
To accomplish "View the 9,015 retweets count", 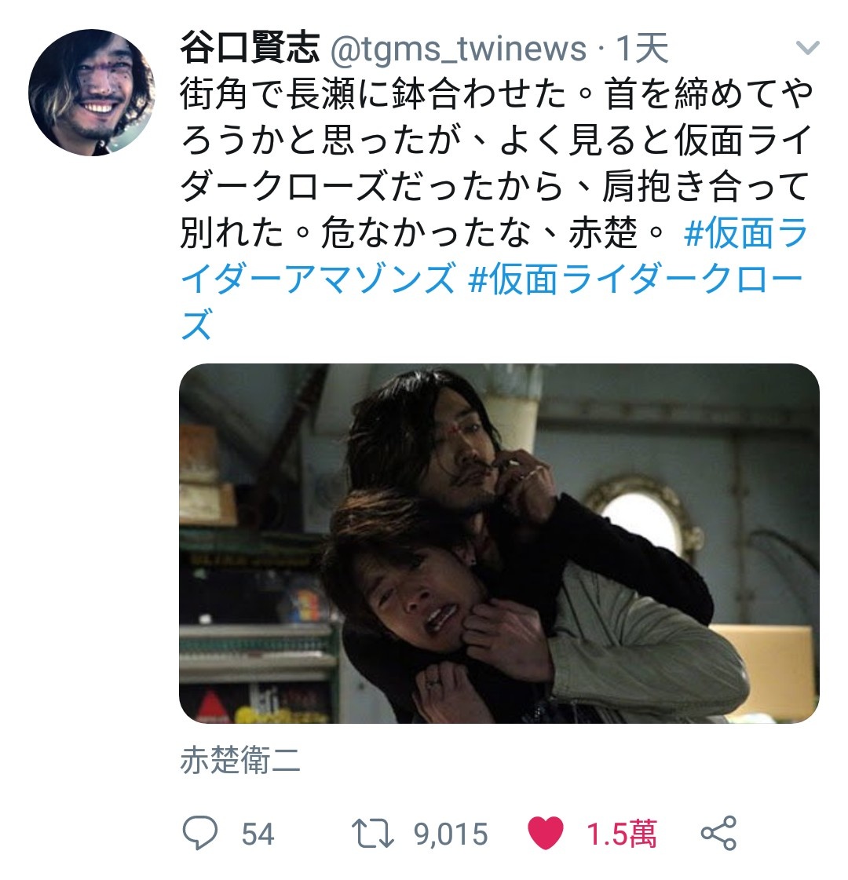I will pyautogui.click(x=451, y=834).
